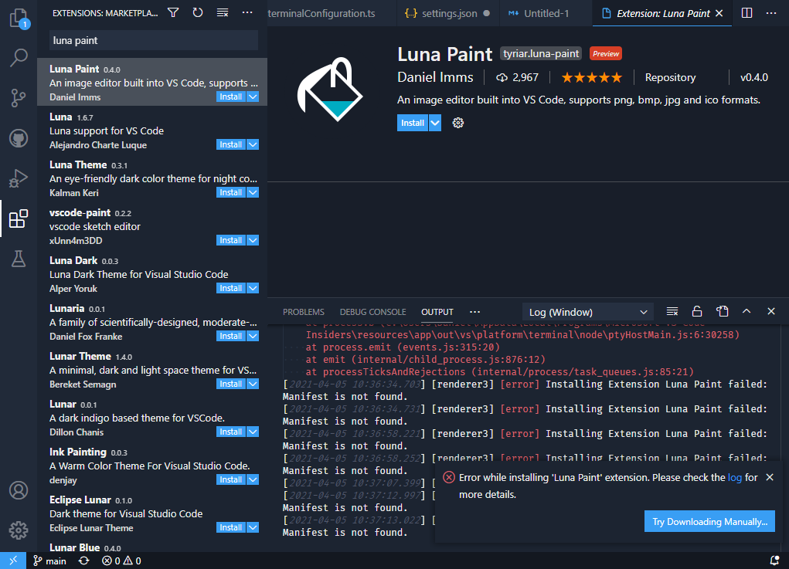Open install dropdown for Luna 1.6.7
789x569 pixels.
253,144
